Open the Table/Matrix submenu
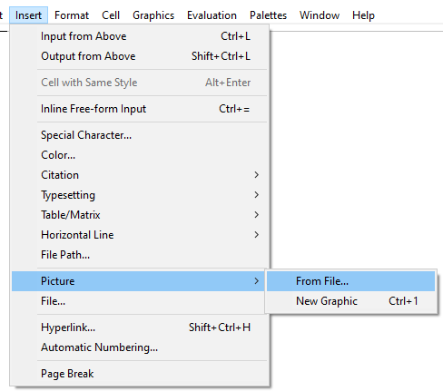 pos(140,215)
